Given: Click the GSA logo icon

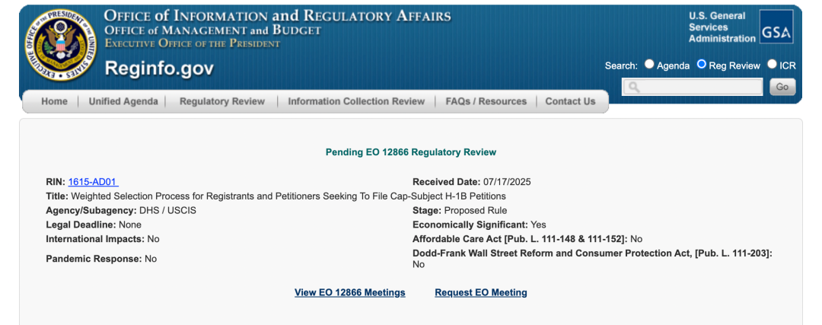Looking at the screenshot, I should 776,27.
